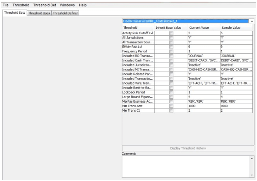Select the All Jurisdictions threshold row name
257x181 pixels.
[138, 38]
